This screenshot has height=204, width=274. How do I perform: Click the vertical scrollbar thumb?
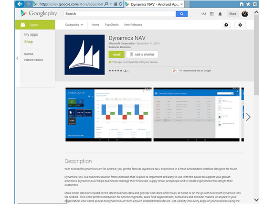[x=256, y=55]
